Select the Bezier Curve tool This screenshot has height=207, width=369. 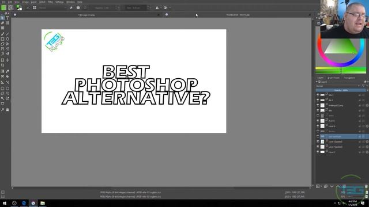tap(2, 49)
